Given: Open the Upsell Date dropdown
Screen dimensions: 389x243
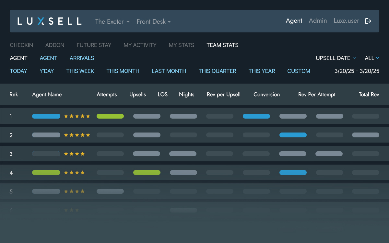Looking at the screenshot, I should point(336,58).
